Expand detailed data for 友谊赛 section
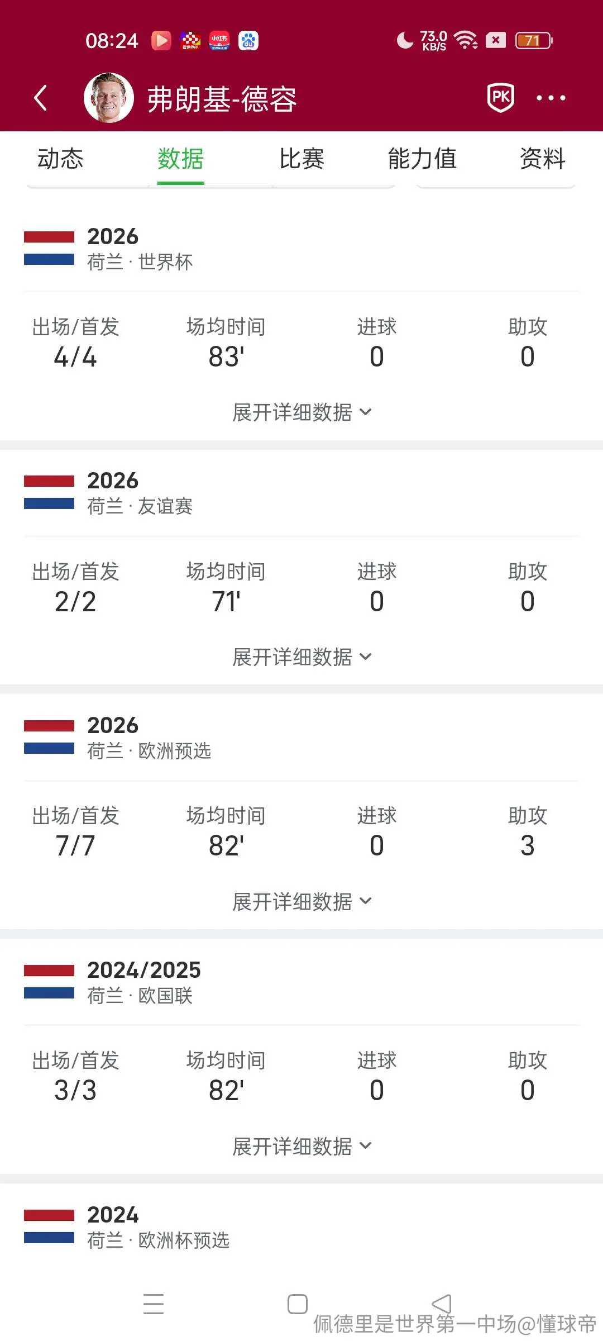This screenshot has height=1341, width=603. pyautogui.click(x=301, y=657)
